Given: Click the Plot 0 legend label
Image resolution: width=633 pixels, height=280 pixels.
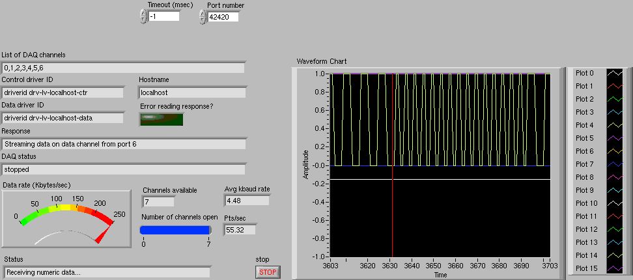Looking at the screenshot, I should point(584,74).
